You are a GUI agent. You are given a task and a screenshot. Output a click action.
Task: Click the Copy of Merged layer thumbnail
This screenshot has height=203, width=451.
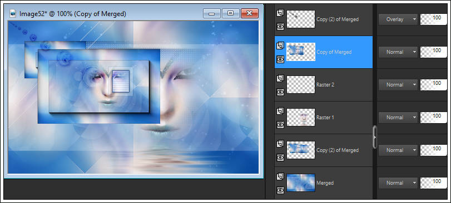pyautogui.click(x=301, y=52)
